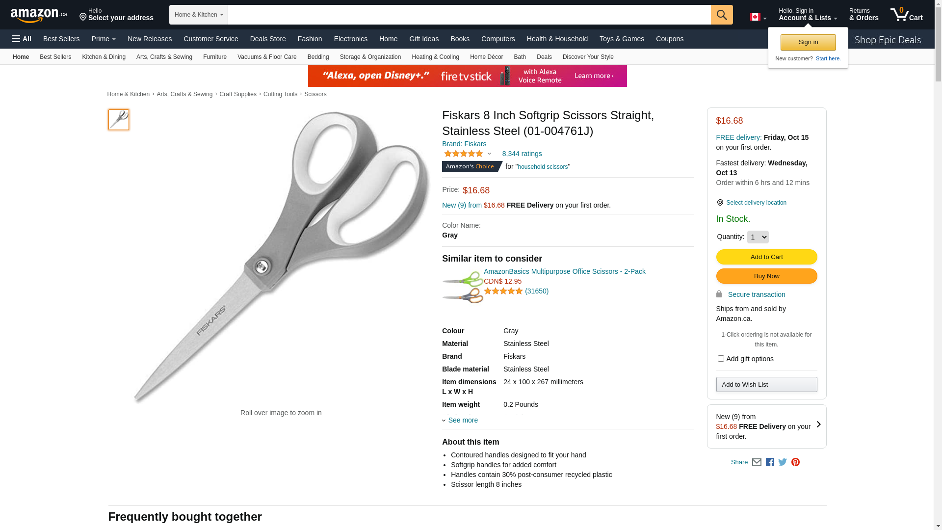Open the shopping cart icon
Screen dimensions: 942x530
point(906,15)
